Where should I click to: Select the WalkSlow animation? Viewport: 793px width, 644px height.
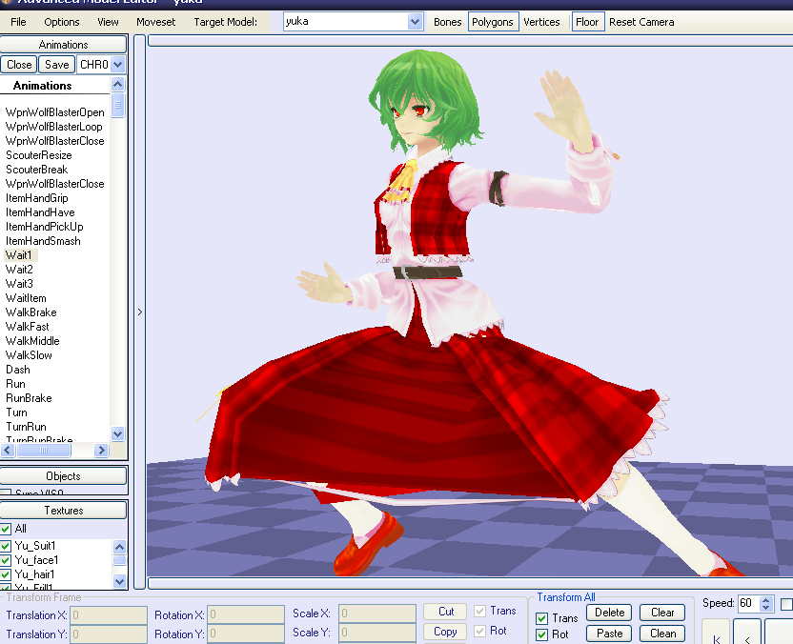click(x=29, y=355)
